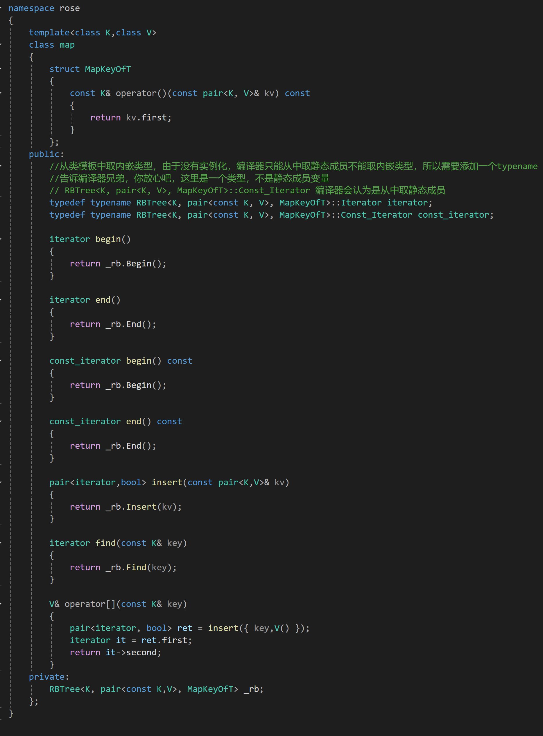Click the 'MapKeyOfT> _rb;' member declaration line
This screenshot has height=736, width=543.
(x=157, y=689)
